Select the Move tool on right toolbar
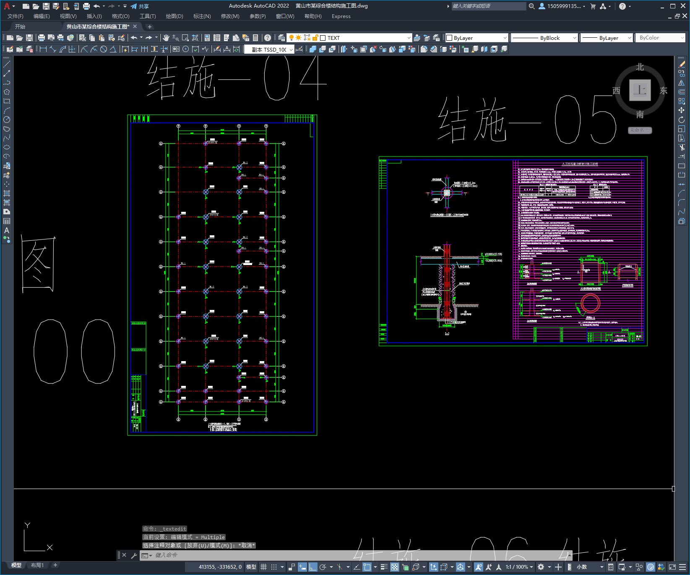The width and height of the screenshot is (690, 575). [x=682, y=110]
